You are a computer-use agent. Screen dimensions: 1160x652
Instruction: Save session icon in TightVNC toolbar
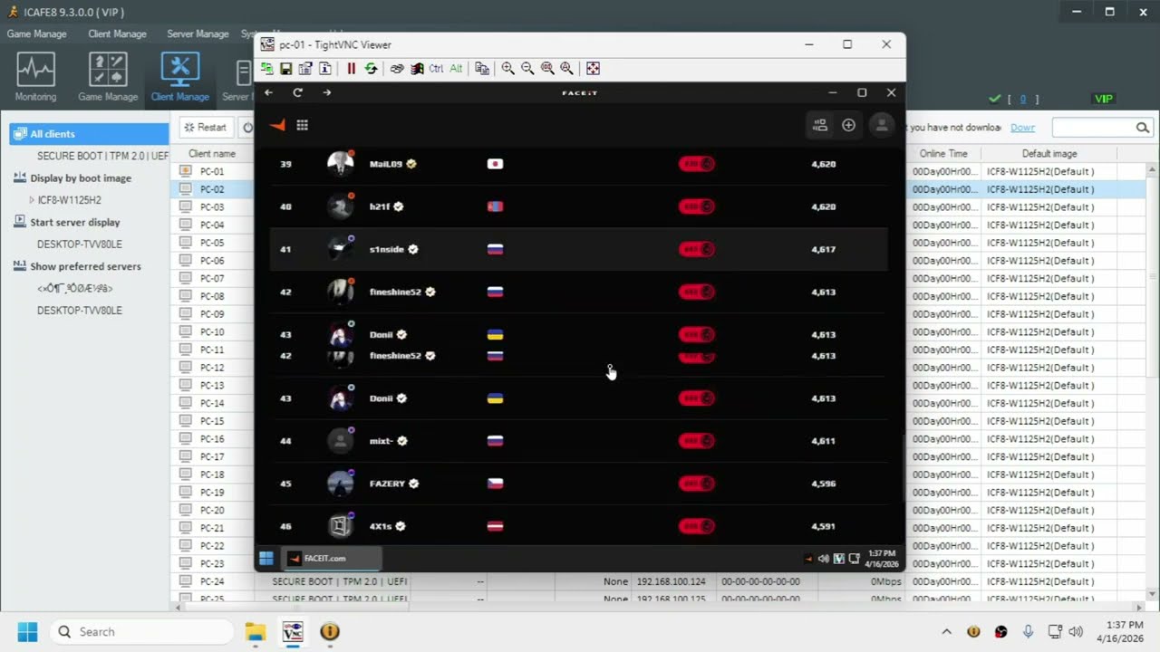tap(285, 68)
